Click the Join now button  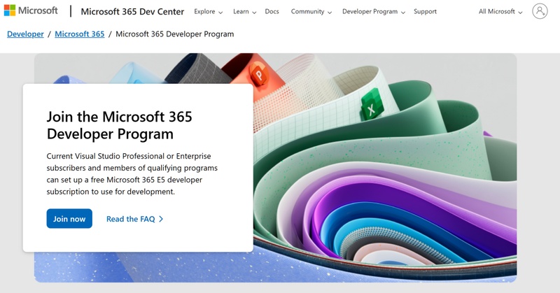[69, 218]
